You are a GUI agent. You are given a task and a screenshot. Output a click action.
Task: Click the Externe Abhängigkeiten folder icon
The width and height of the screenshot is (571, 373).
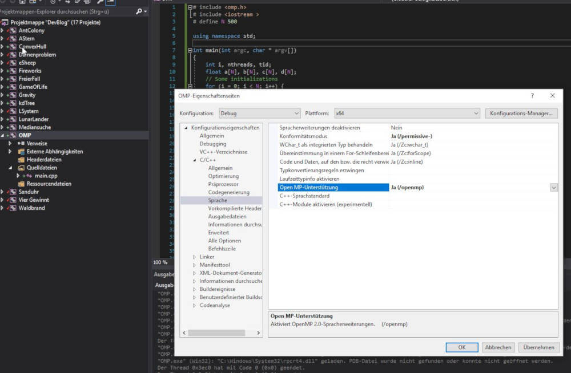tap(21, 152)
